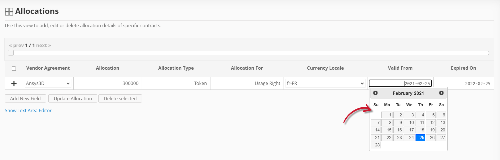Click the Update Allocation button

point(73,99)
